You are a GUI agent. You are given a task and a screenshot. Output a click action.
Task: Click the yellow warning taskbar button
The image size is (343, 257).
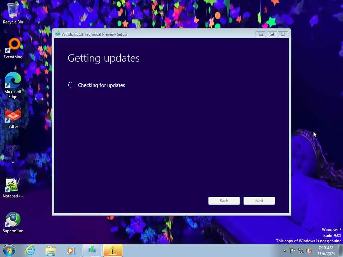pyautogui.click(x=113, y=250)
